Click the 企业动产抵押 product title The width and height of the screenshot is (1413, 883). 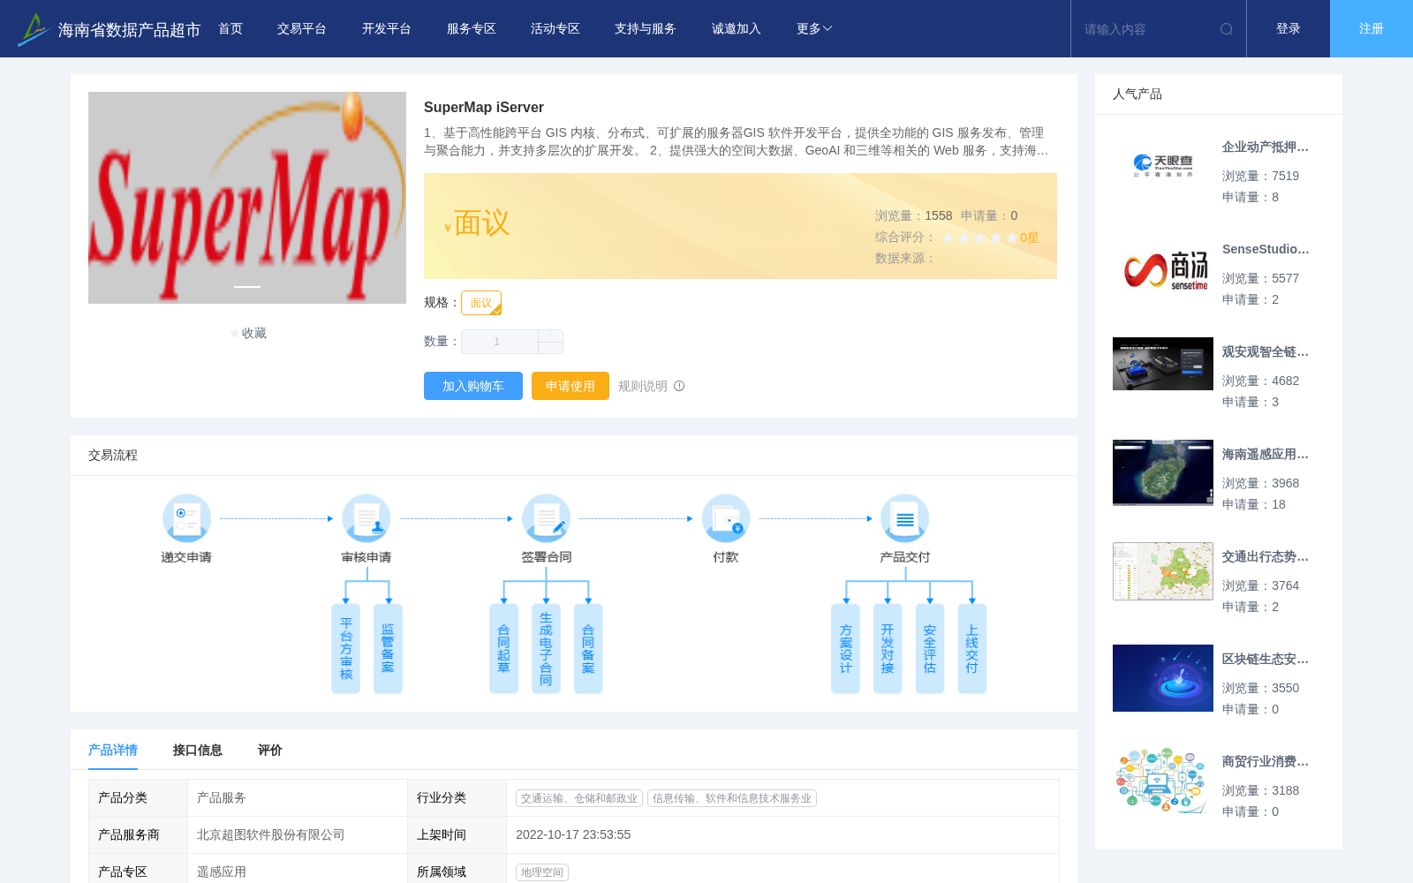point(1266,147)
